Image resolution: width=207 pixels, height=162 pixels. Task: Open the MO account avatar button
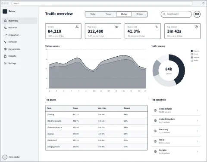(x=197, y=14)
